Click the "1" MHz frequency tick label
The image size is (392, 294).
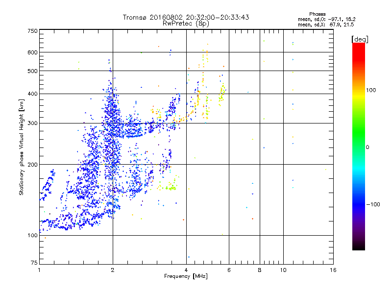tap(39, 270)
